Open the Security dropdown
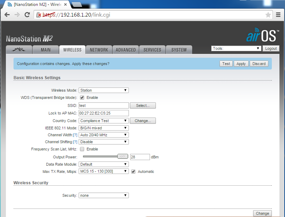 [103, 195]
